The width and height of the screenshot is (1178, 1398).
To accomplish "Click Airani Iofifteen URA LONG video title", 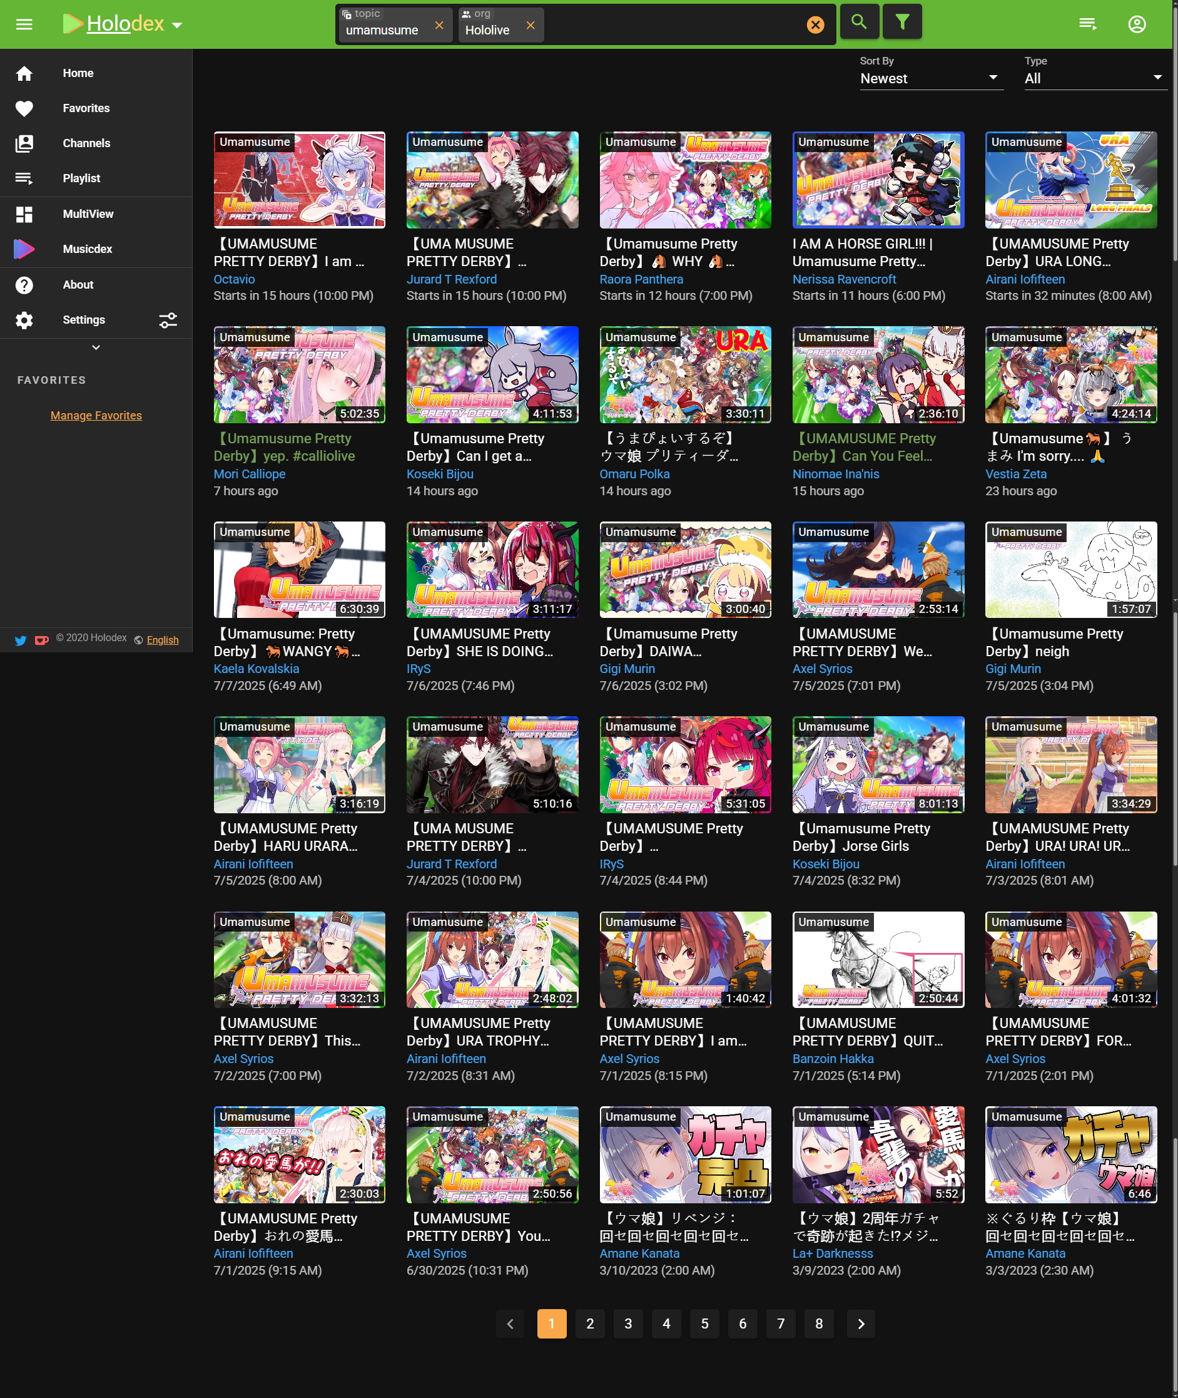I will 1057,252.
